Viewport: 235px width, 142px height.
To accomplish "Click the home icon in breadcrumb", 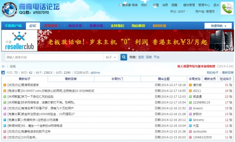I will click(3, 67).
